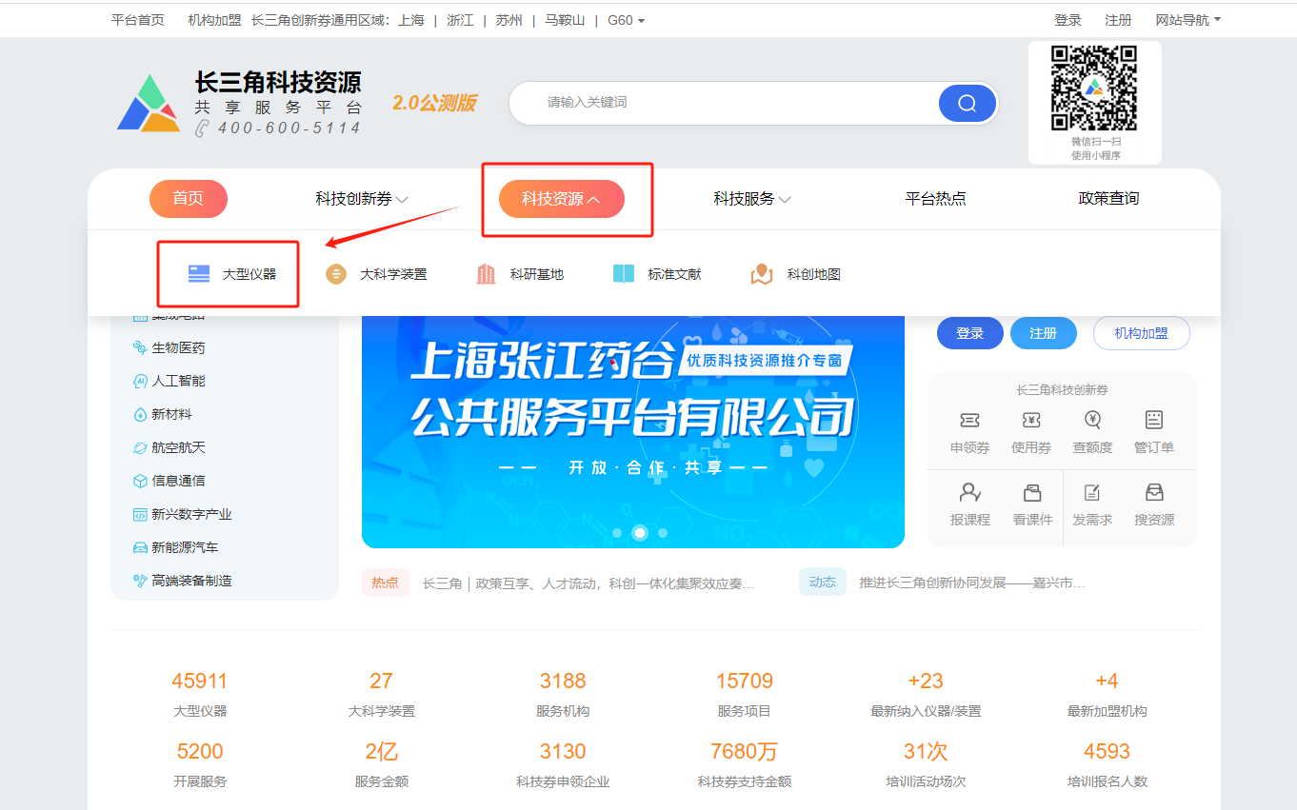Click the 管订单 order icon

(x=1153, y=420)
